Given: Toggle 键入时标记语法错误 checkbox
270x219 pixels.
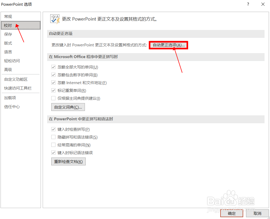Looking at the screenshot, I should [53, 153].
